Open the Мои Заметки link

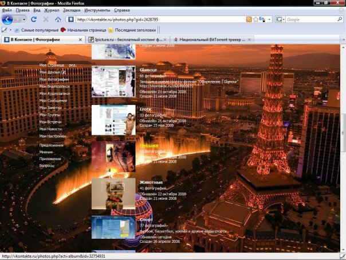click(x=50, y=108)
